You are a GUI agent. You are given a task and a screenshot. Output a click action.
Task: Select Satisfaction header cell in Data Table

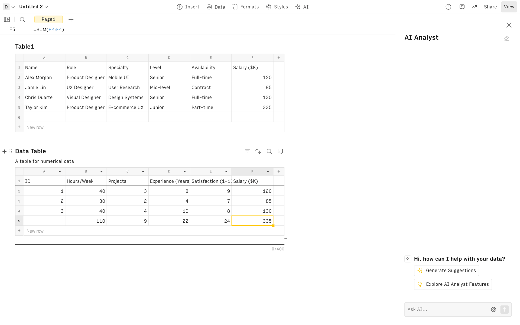[x=211, y=181]
